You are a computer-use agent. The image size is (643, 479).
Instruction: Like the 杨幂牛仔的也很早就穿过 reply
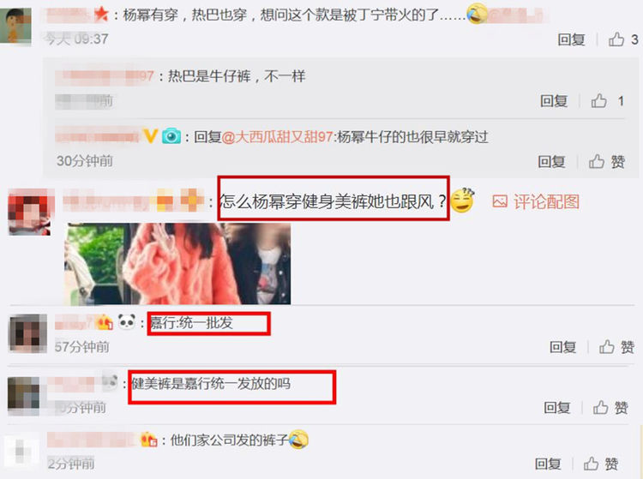(597, 161)
